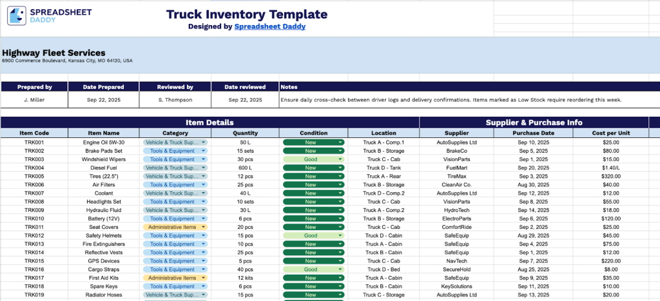
Task: Select the Item Code column header
Action: [35, 133]
